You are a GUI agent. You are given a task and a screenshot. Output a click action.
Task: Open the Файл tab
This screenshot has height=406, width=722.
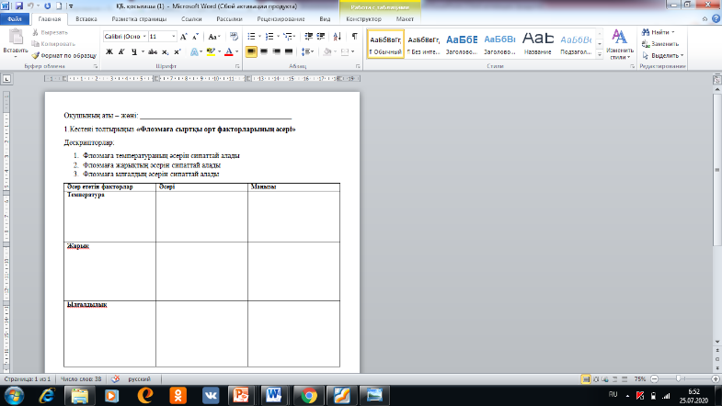[x=15, y=19]
